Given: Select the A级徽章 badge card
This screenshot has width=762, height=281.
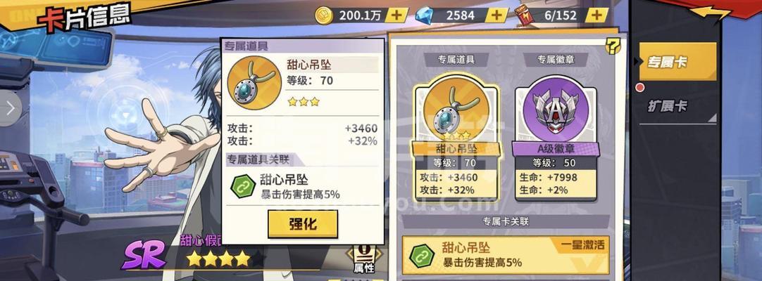Looking at the screenshot, I should pos(556,138).
